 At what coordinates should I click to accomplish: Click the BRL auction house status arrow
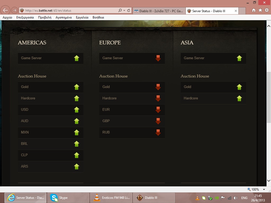point(76,144)
